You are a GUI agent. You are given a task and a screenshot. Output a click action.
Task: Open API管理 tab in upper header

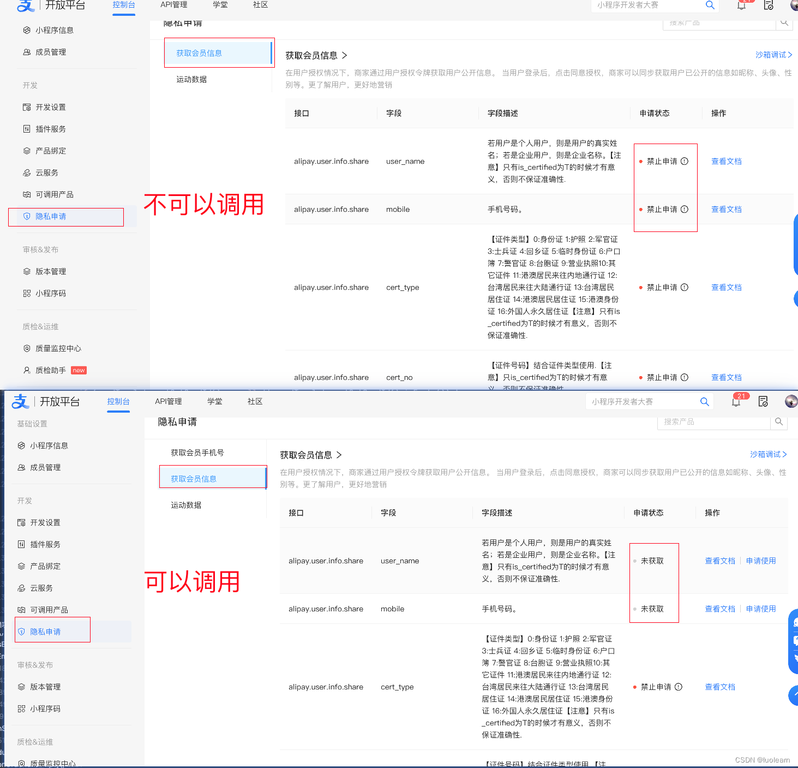click(174, 5)
